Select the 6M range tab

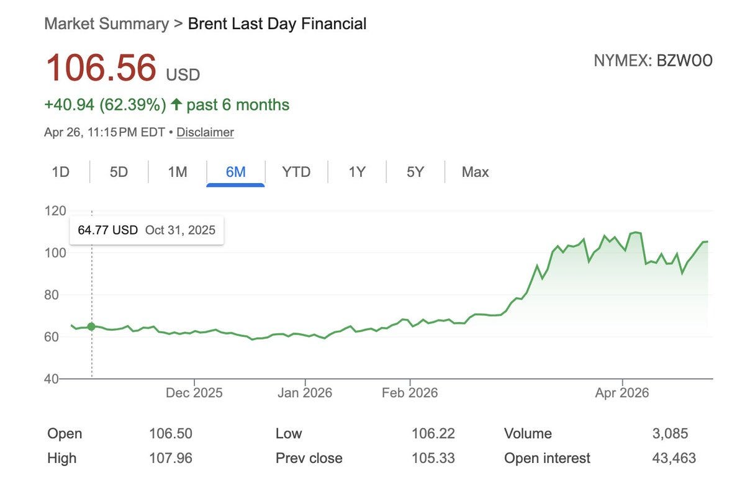[x=236, y=172]
